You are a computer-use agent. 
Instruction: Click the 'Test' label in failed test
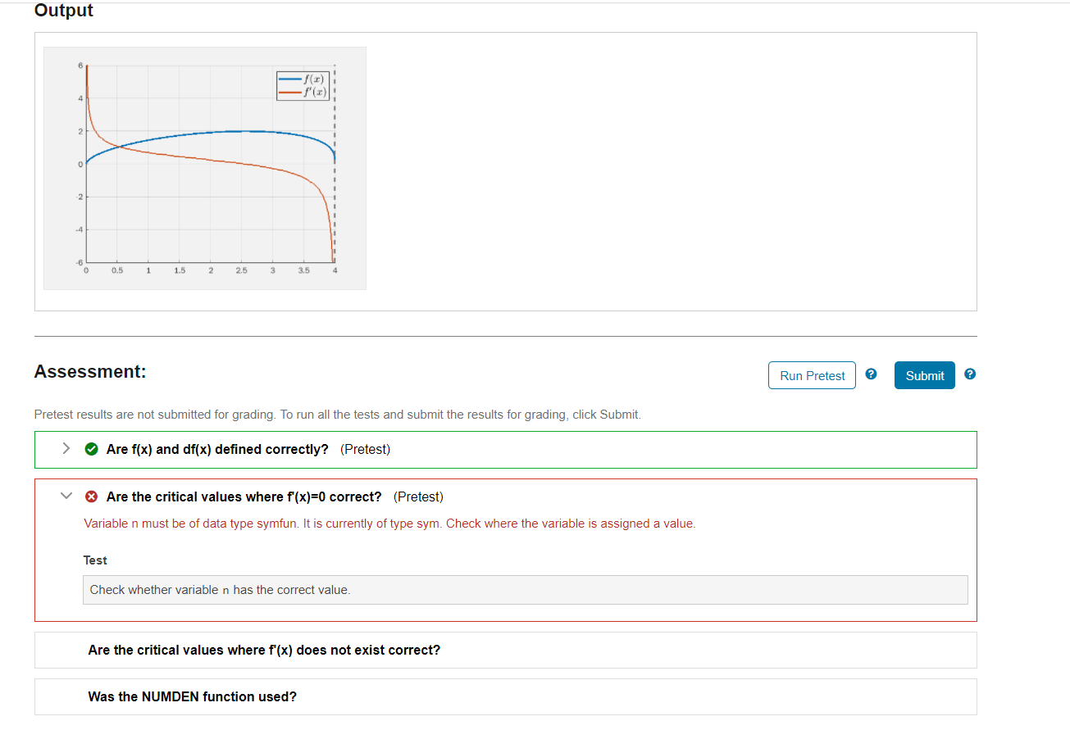pos(95,560)
